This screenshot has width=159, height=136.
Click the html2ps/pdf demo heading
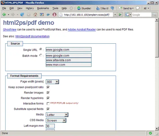(x=29, y=23)
